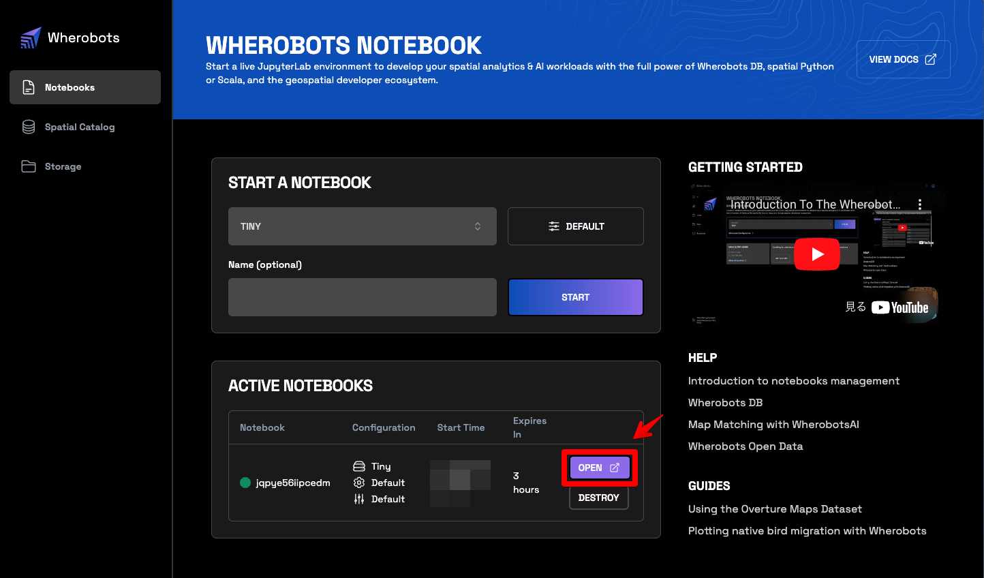The image size is (984, 578).
Task: Click the Start Time column header
Action: pyautogui.click(x=461, y=427)
